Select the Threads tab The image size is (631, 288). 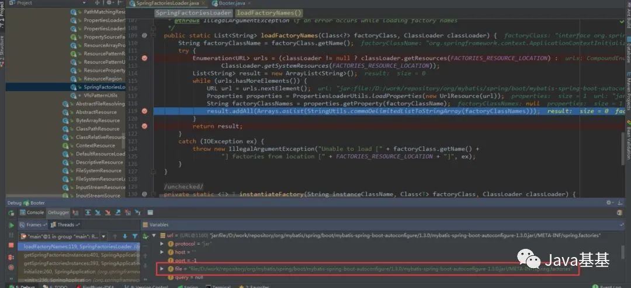pyautogui.click(x=65, y=225)
